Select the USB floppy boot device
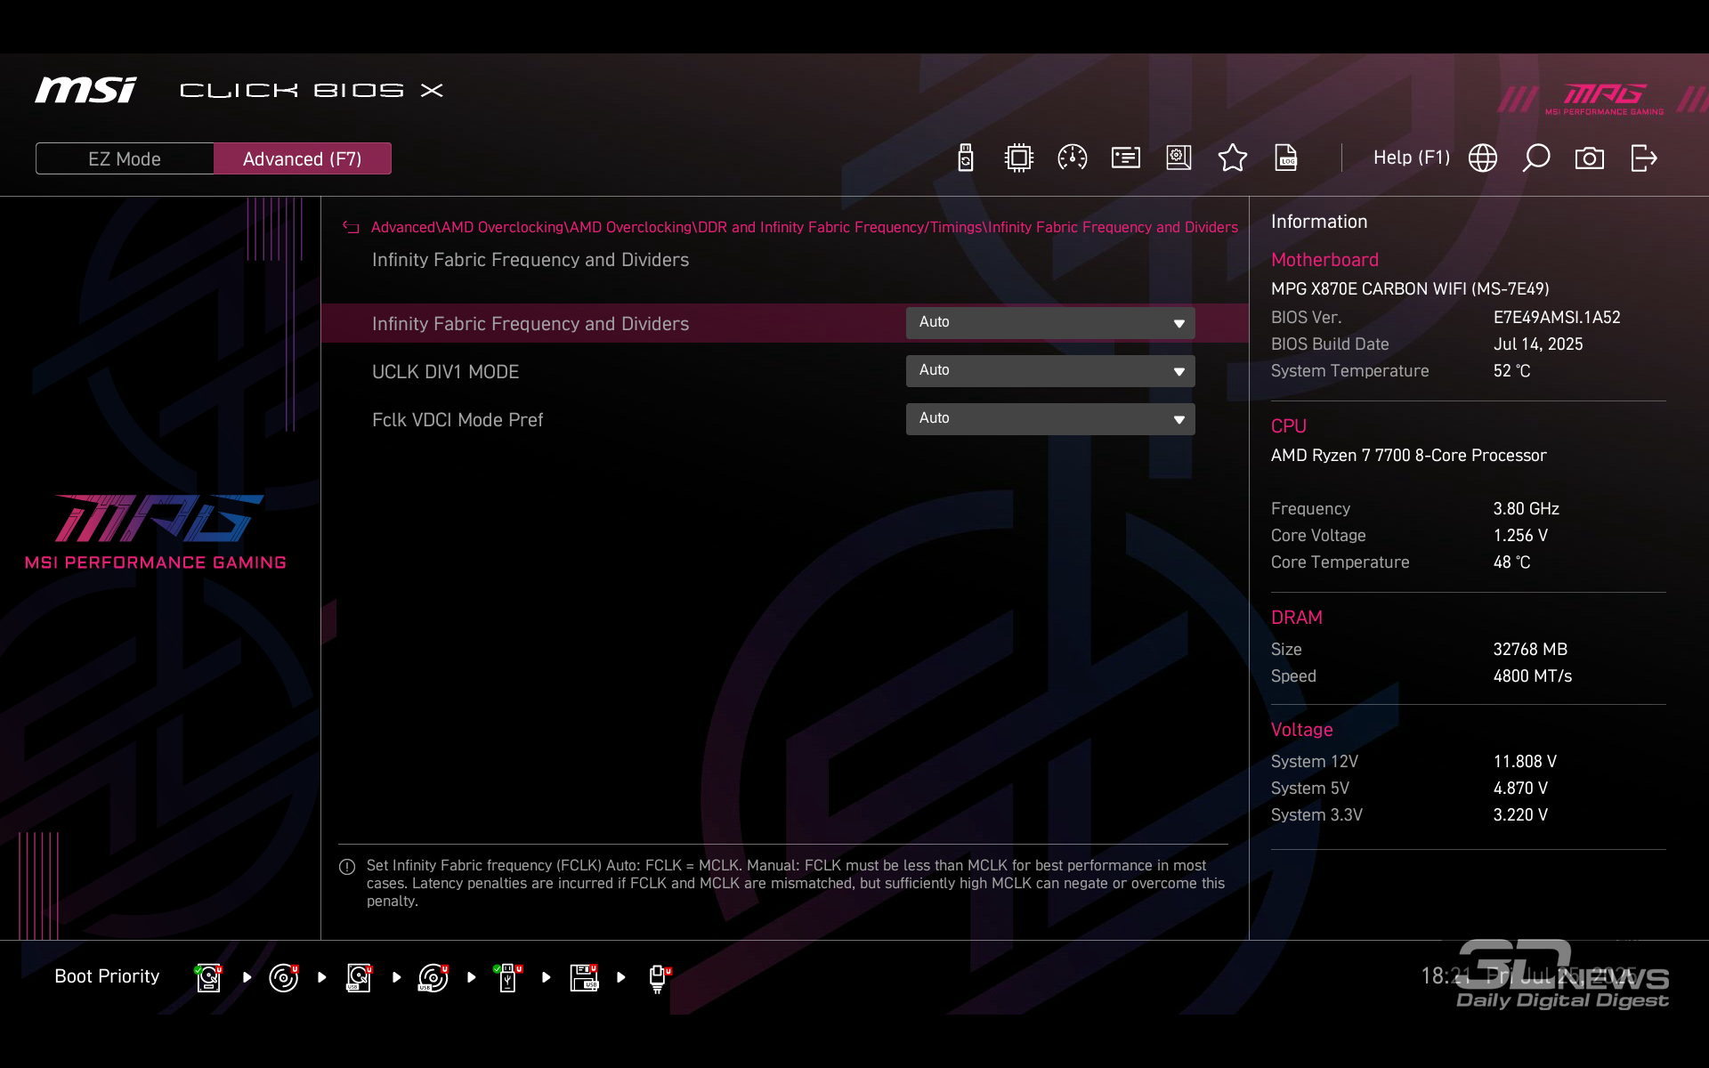The width and height of the screenshot is (1709, 1068). tap(584, 977)
